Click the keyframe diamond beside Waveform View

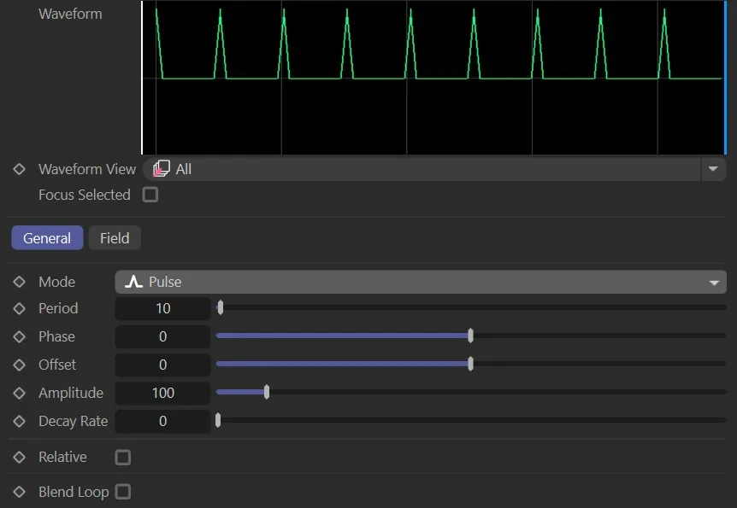pyautogui.click(x=18, y=169)
